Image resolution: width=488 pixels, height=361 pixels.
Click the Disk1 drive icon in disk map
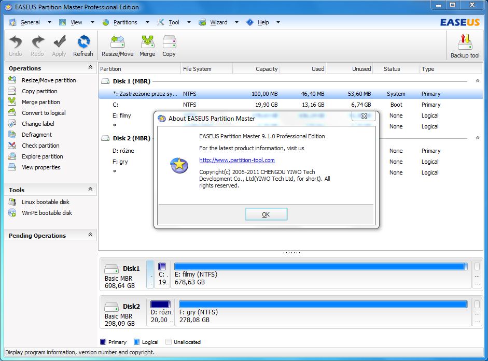[111, 269]
